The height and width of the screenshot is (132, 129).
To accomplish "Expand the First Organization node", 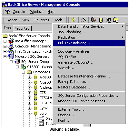I will tap(5, 51).
